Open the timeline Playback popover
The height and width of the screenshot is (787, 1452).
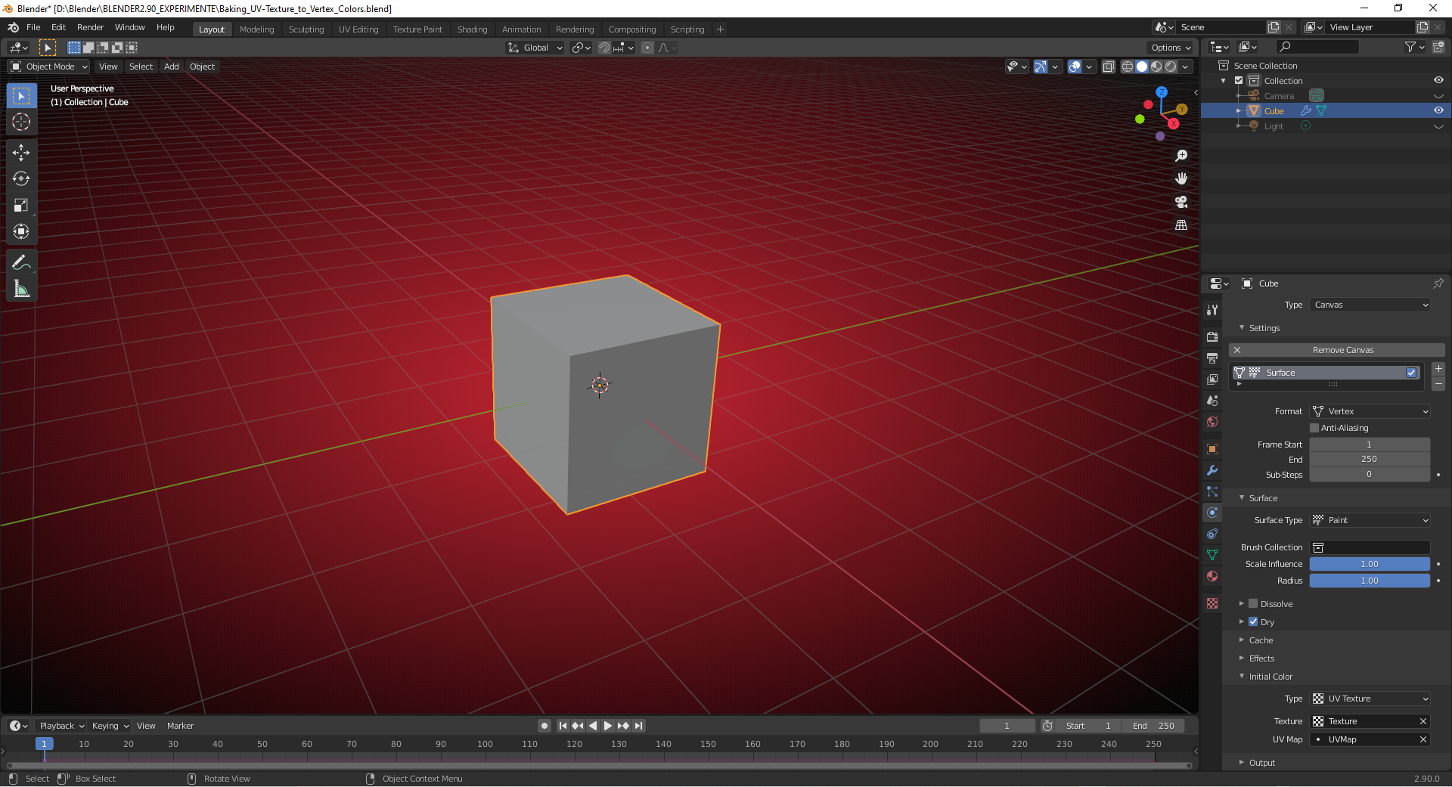61,726
